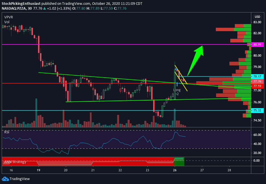Click the +1.02 (+1.33%) change value

pyautogui.click(x=59, y=8)
